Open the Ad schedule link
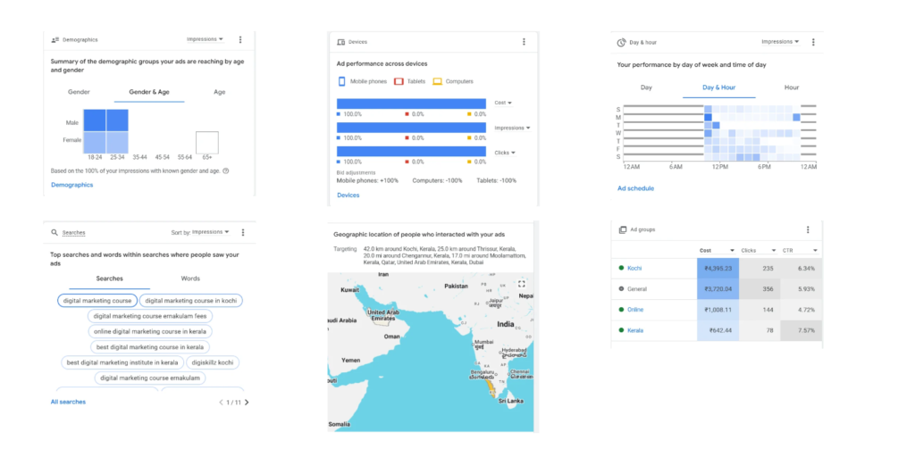Viewport: 915px width, 449px height. (x=635, y=188)
